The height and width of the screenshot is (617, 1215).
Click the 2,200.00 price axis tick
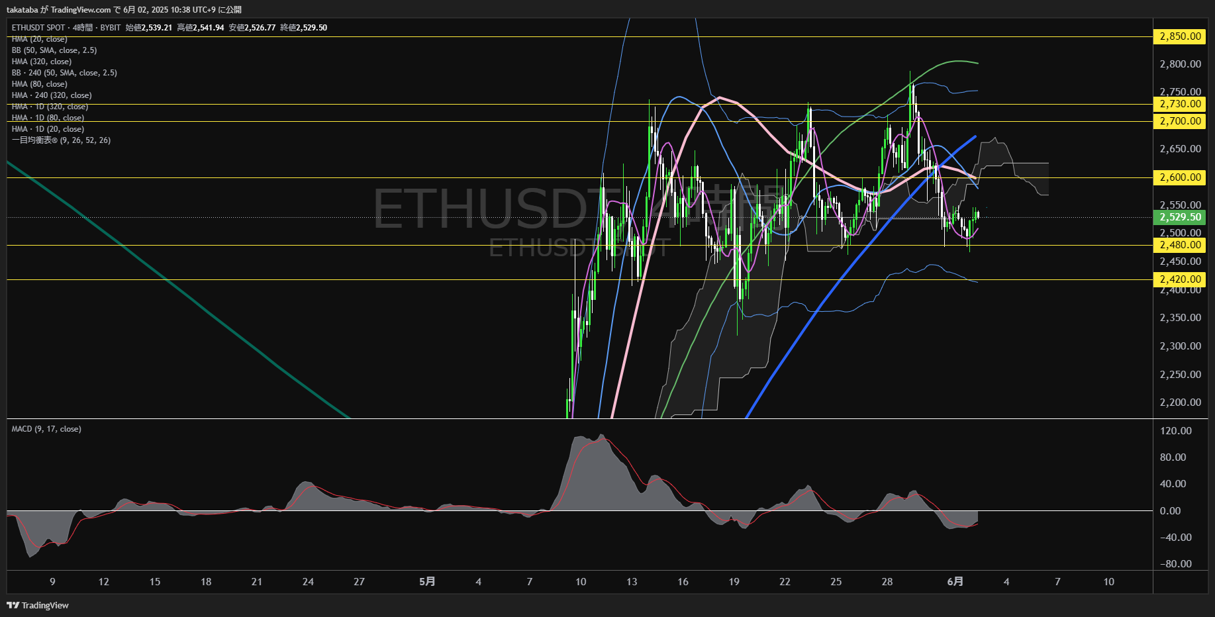(1180, 403)
